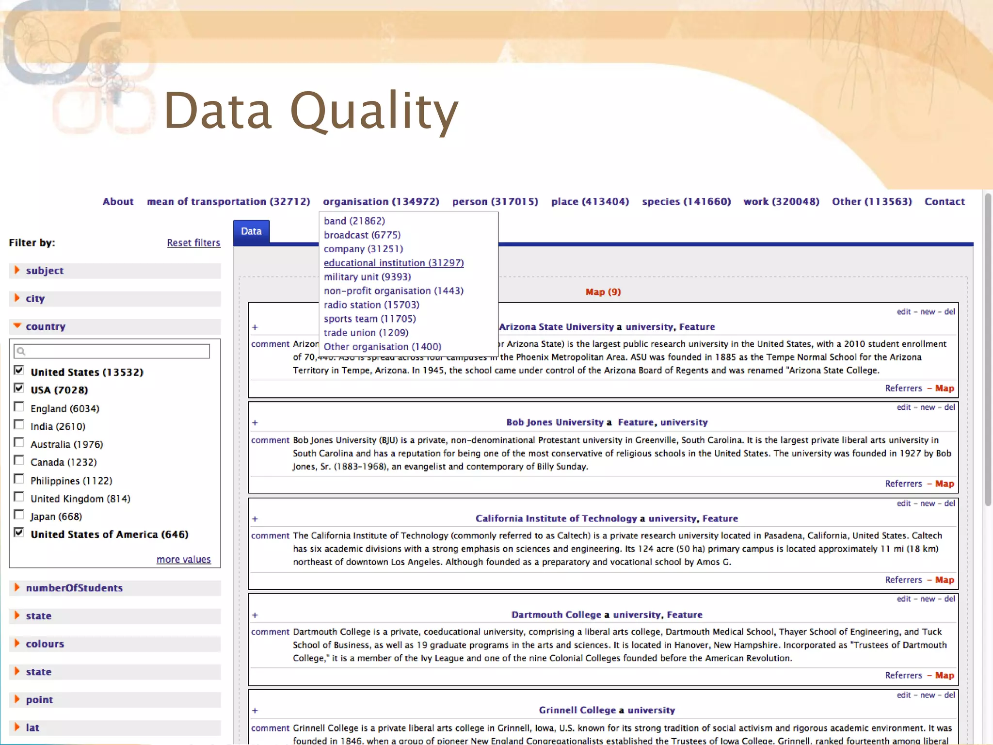Image resolution: width=993 pixels, height=745 pixels.
Task: Expand the subject filter
Action: [x=115, y=271]
